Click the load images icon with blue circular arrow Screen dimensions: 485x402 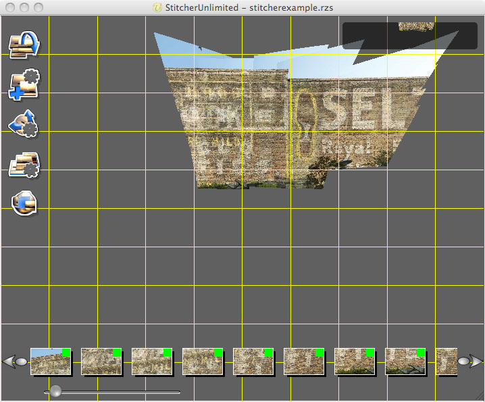tap(24, 45)
